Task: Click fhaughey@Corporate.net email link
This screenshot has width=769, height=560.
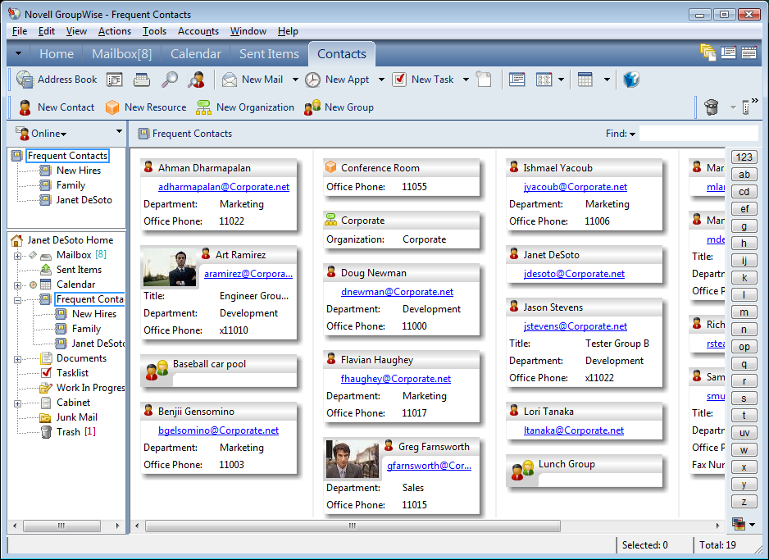Action: pos(396,379)
